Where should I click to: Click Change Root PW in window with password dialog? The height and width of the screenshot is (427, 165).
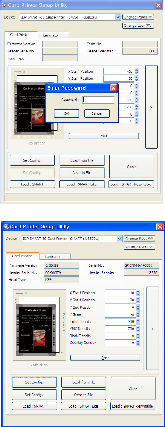click(138, 17)
